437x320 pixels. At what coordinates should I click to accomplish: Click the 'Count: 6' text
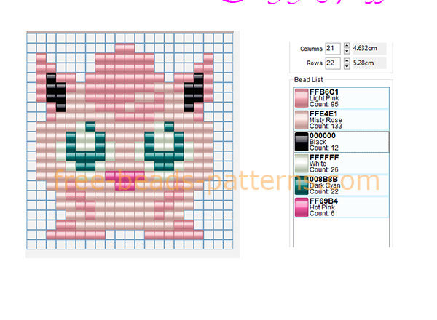coord(322,213)
